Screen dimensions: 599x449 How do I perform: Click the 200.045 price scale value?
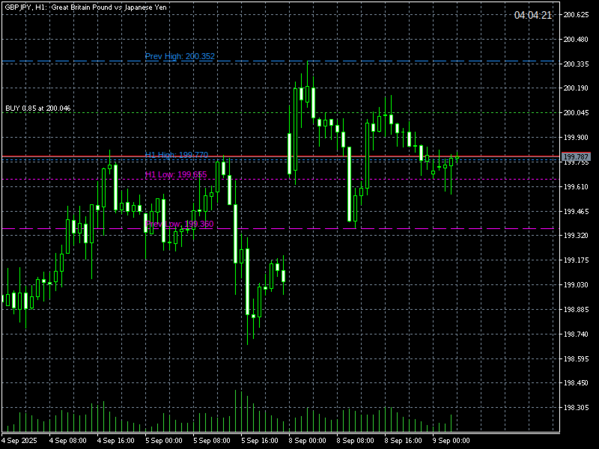pos(576,113)
